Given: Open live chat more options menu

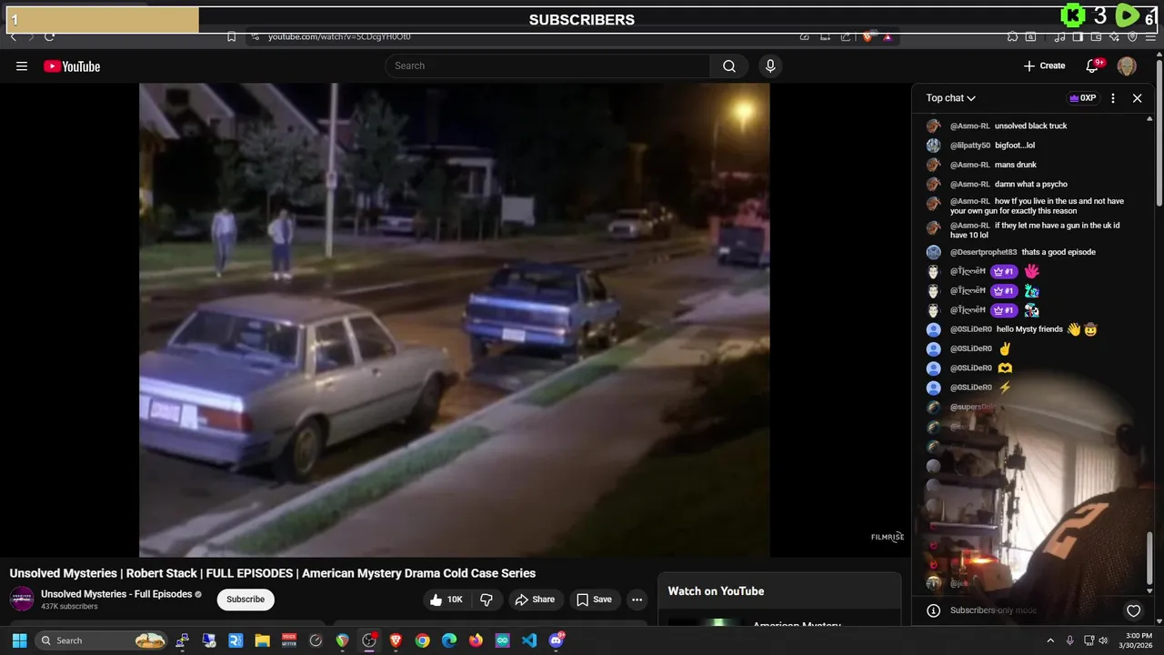Looking at the screenshot, I should (1113, 98).
